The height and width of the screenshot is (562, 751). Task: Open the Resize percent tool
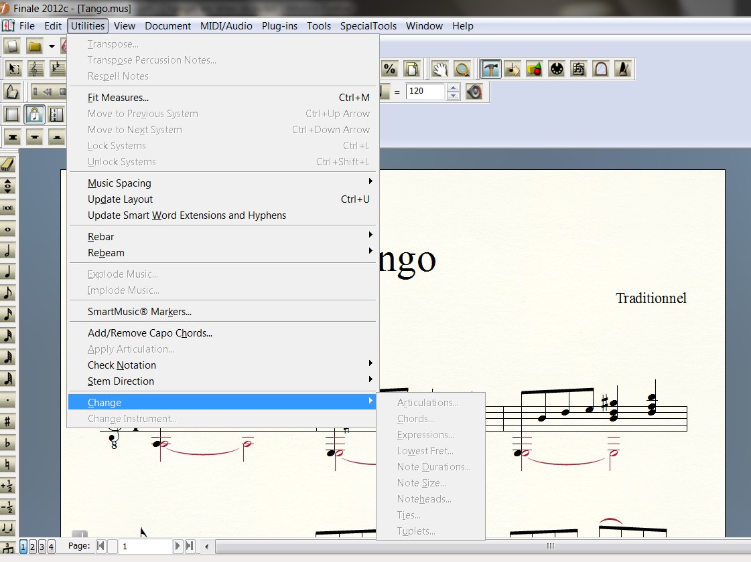pos(389,69)
